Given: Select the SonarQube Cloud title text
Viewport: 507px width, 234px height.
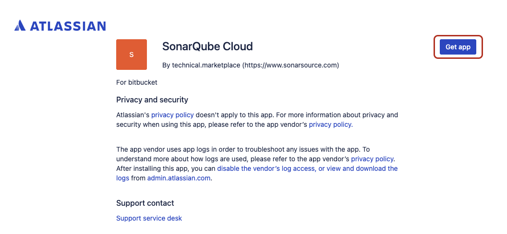Looking at the screenshot, I should click(207, 46).
